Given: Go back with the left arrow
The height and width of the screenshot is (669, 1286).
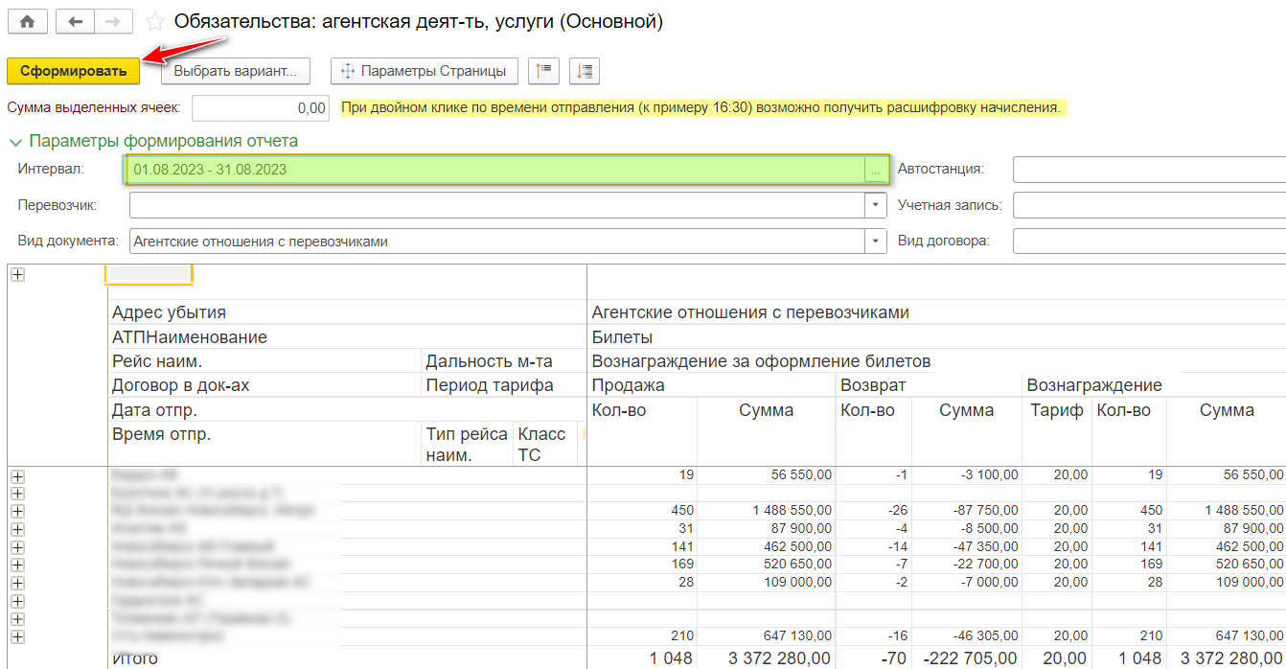Looking at the screenshot, I should (x=76, y=21).
